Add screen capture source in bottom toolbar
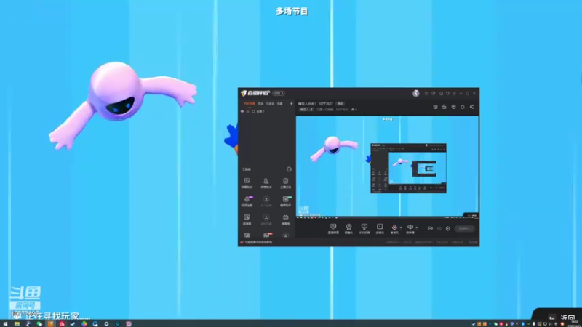The height and width of the screenshot is (327, 582). (333, 228)
